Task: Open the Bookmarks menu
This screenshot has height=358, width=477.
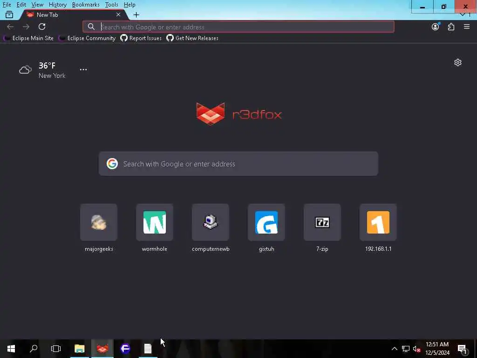Action: [x=86, y=5]
